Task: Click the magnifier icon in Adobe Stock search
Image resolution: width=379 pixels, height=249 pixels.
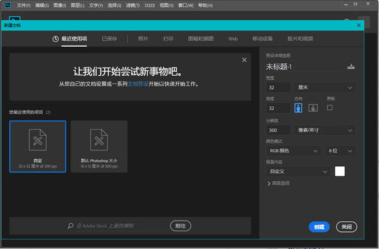Action: [70, 226]
